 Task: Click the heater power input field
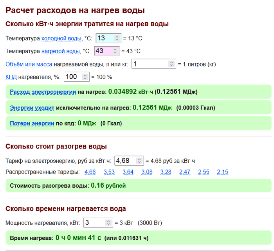[94, 223]
